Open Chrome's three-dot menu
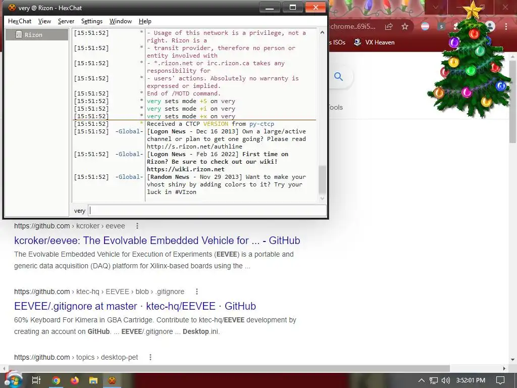This screenshot has width=517, height=388. point(506,27)
